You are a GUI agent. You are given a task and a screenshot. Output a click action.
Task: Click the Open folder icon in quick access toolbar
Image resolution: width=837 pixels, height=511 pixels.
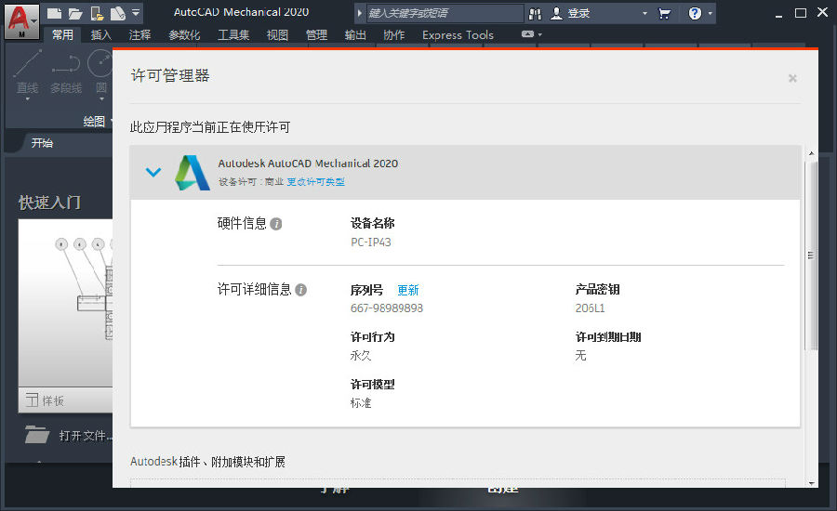(x=75, y=13)
